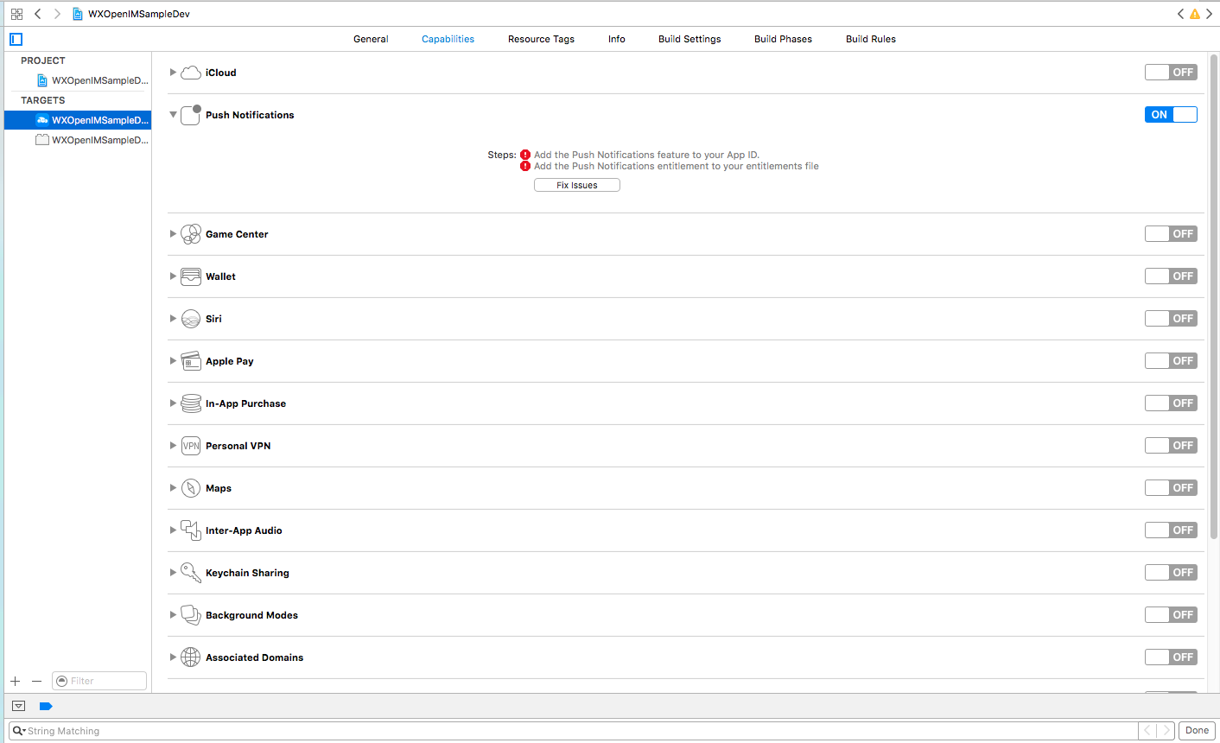
Task: Go forward with the right arrow
Action: 57,14
